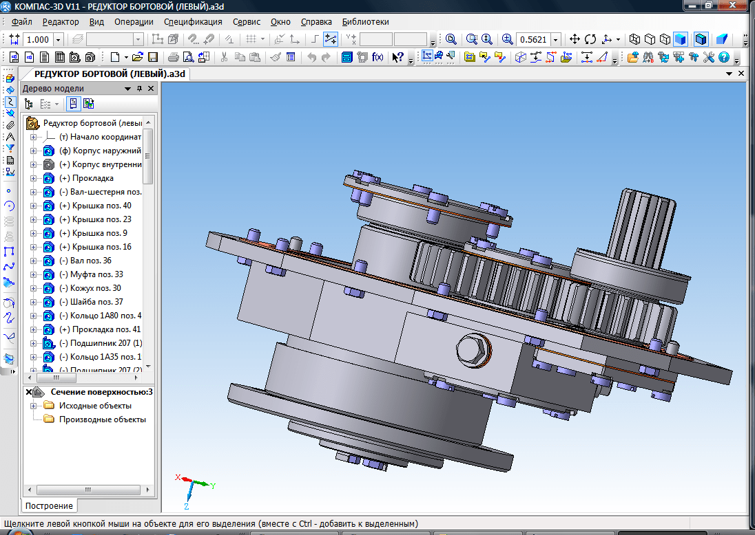The height and width of the screenshot is (535, 755).
Task: Click the Measure compass icon in left sidebar
Action: [10, 136]
